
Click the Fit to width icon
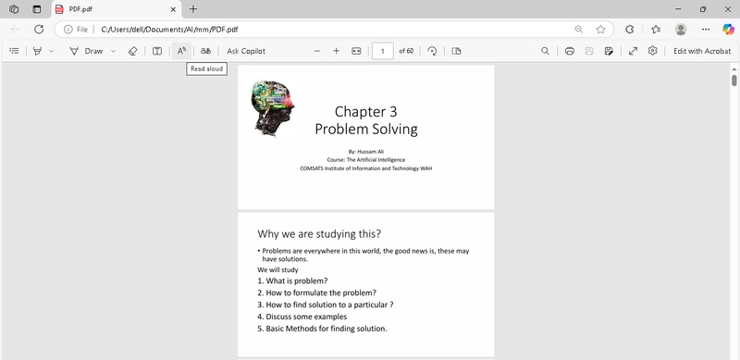356,51
